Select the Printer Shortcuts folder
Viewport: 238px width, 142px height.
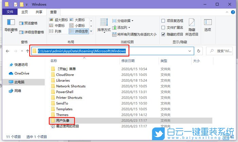tap(69, 98)
